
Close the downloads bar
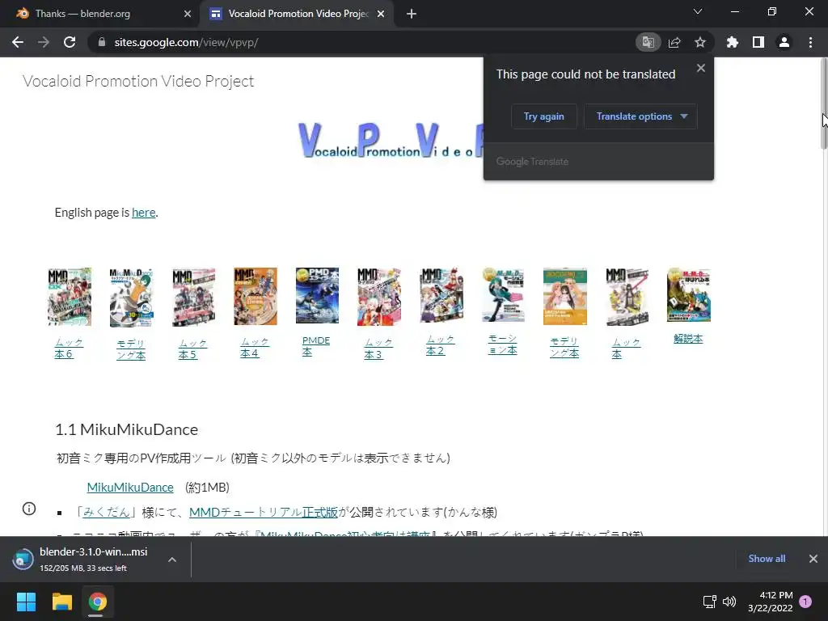(x=813, y=559)
